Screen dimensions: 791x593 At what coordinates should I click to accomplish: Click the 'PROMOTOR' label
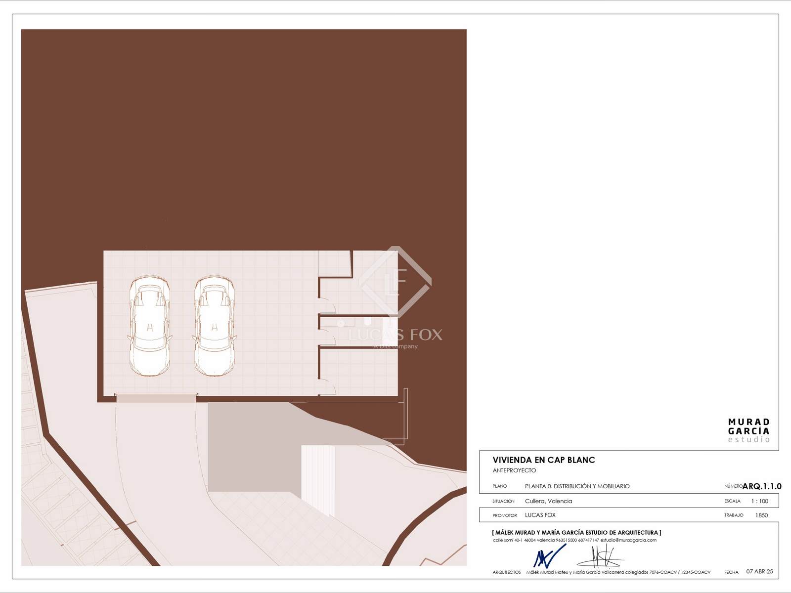[505, 515]
